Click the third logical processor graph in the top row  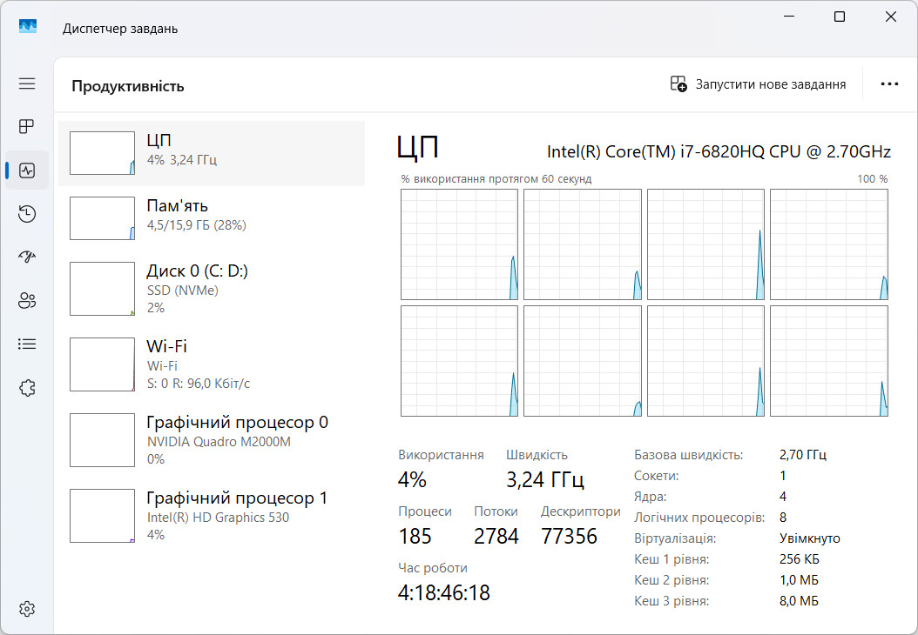(706, 244)
